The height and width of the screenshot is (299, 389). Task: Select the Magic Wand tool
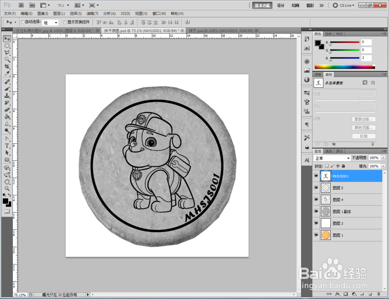click(7, 59)
